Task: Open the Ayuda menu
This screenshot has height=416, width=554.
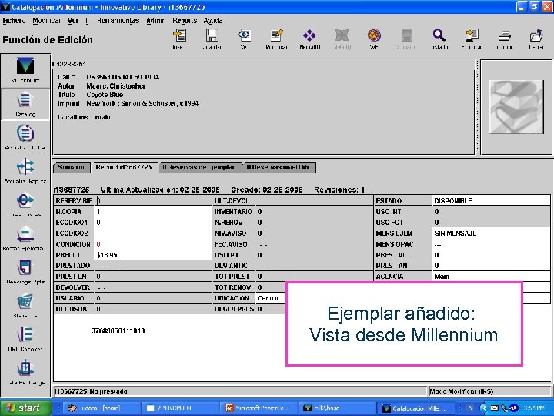Action: tap(213, 21)
